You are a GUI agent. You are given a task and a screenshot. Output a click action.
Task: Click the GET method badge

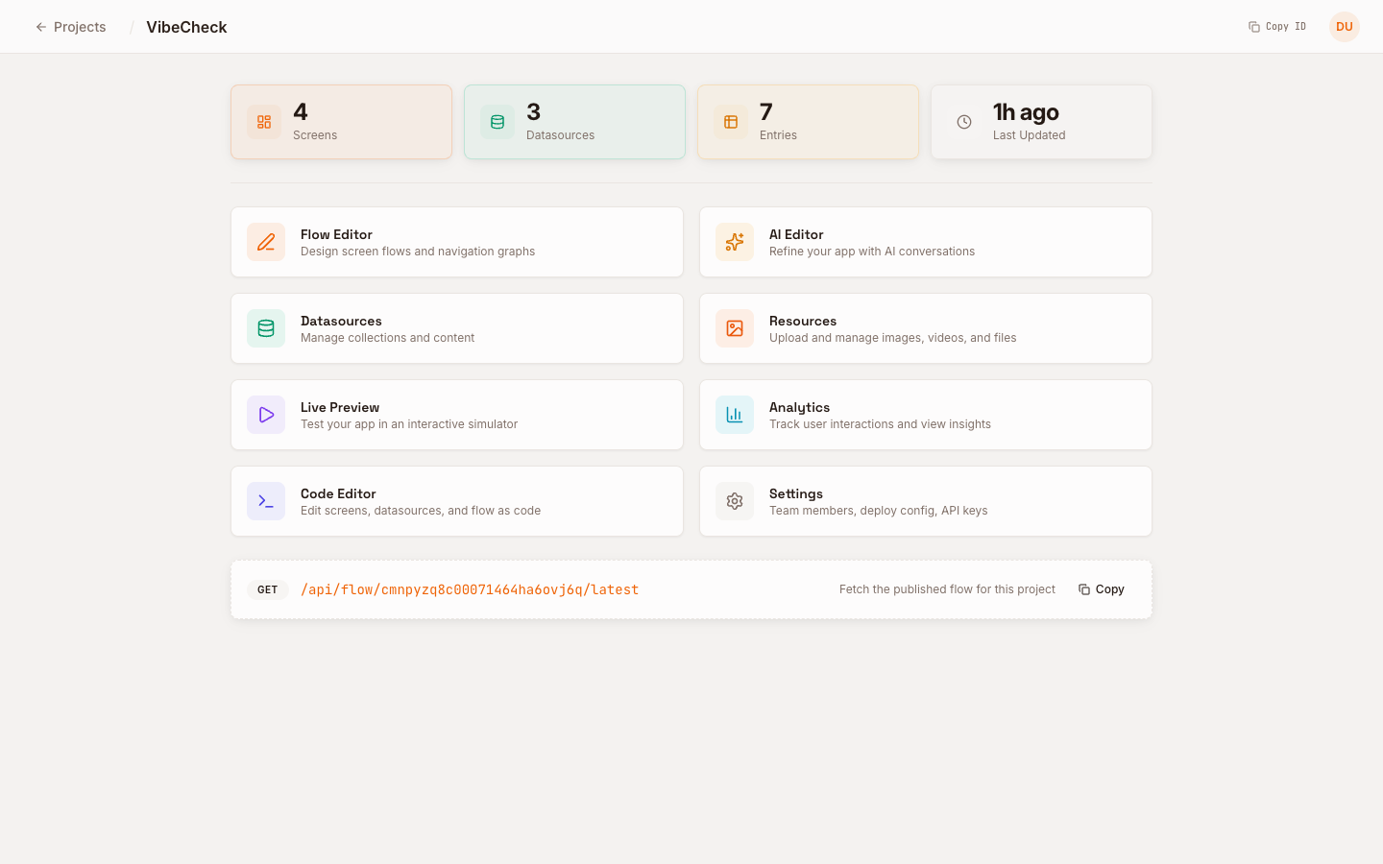(267, 589)
